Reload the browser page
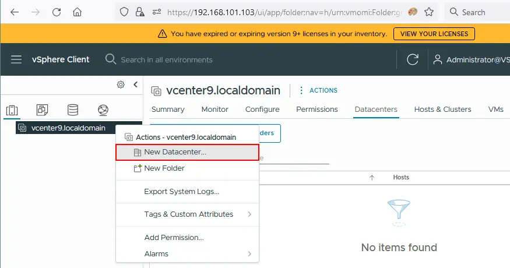The height and width of the screenshot is (268, 510). pos(57,12)
